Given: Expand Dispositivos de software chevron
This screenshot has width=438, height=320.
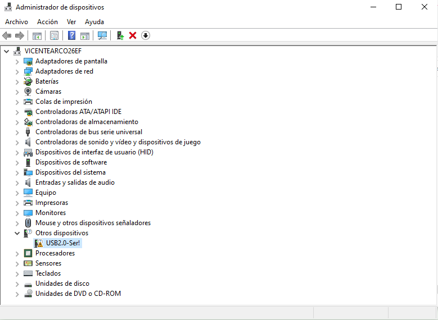Looking at the screenshot, I should pos(17,163).
